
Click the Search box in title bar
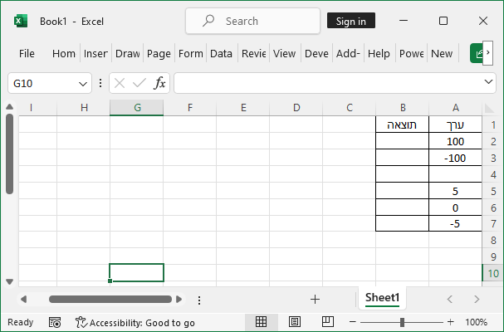click(252, 21)
